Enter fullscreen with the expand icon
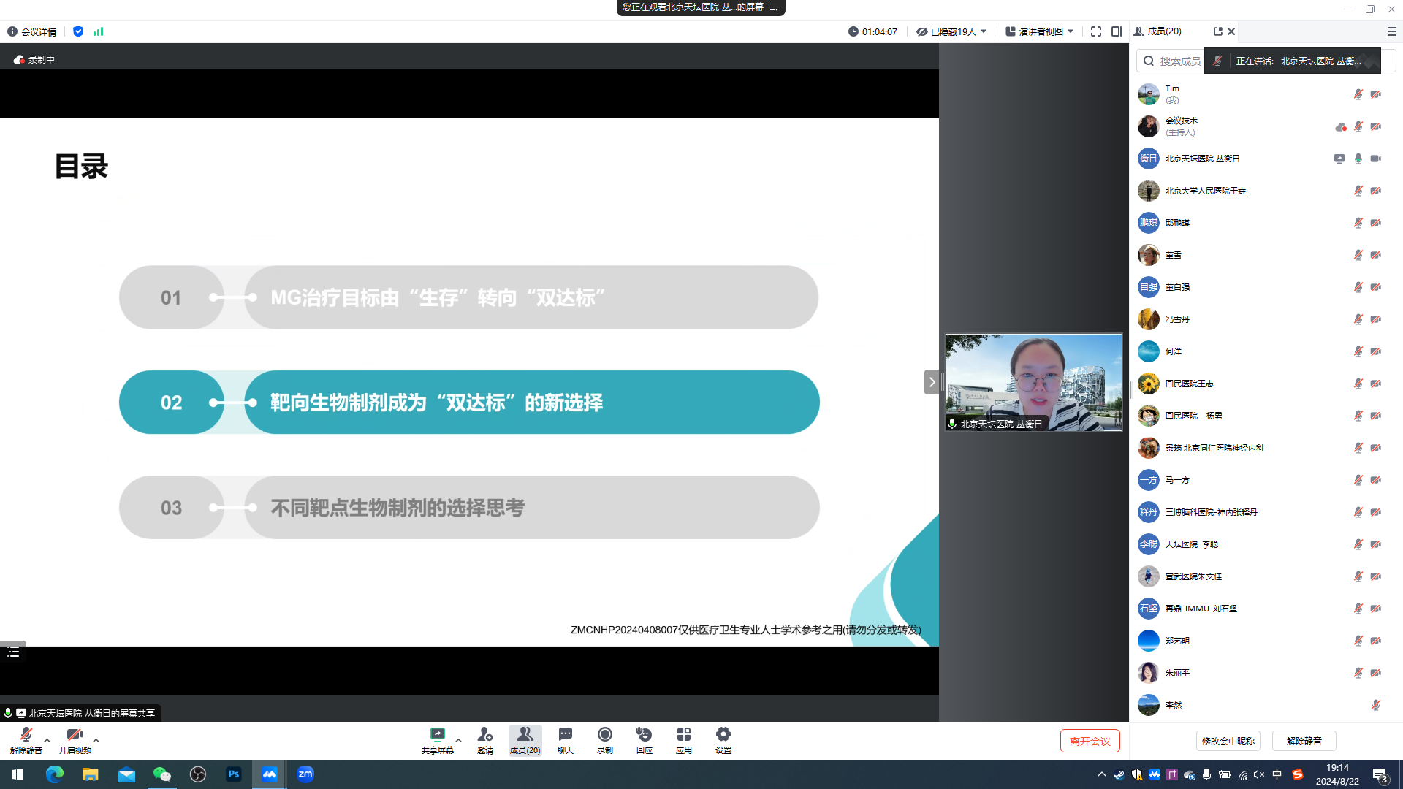The image size is (1403, 789). pos(1095,31)
